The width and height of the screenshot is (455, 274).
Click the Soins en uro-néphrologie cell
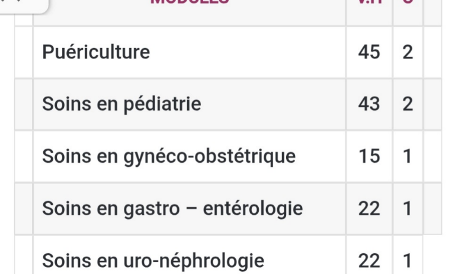click(x=190, y=255)
